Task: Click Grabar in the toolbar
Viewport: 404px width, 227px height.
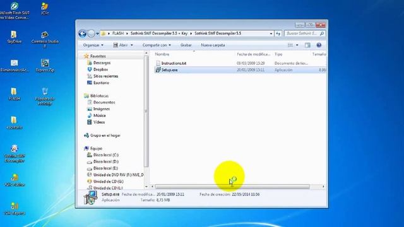Action: (186, 45)
